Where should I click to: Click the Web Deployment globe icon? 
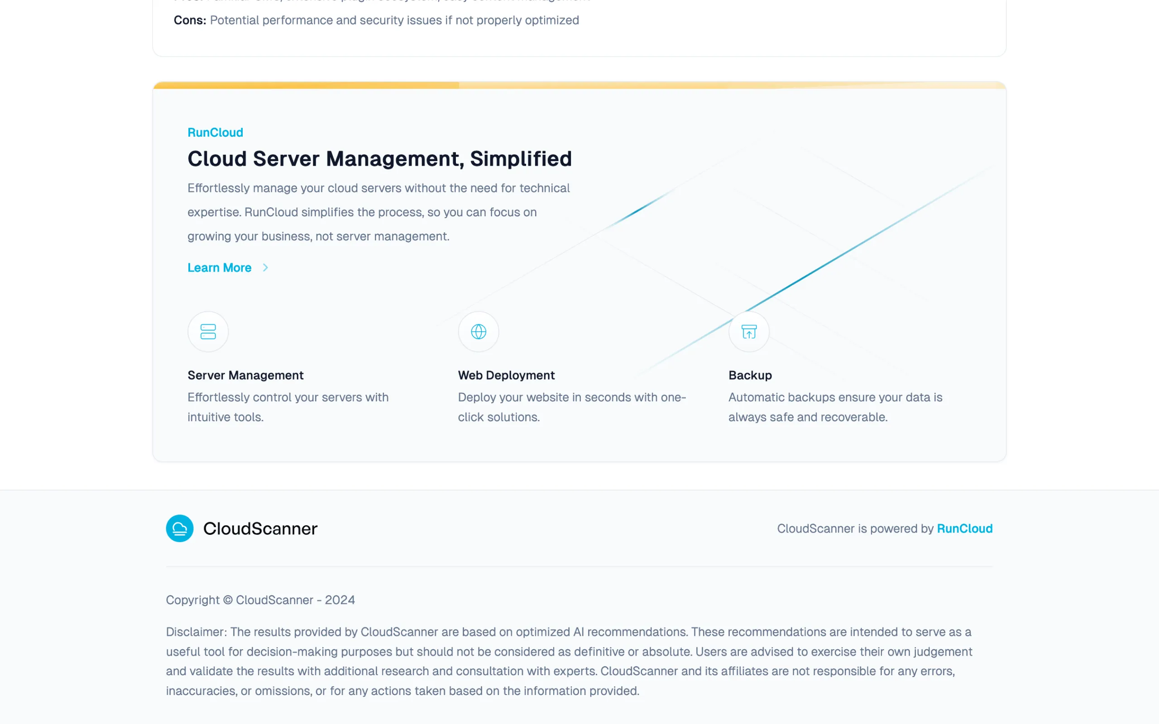point(479,331)
